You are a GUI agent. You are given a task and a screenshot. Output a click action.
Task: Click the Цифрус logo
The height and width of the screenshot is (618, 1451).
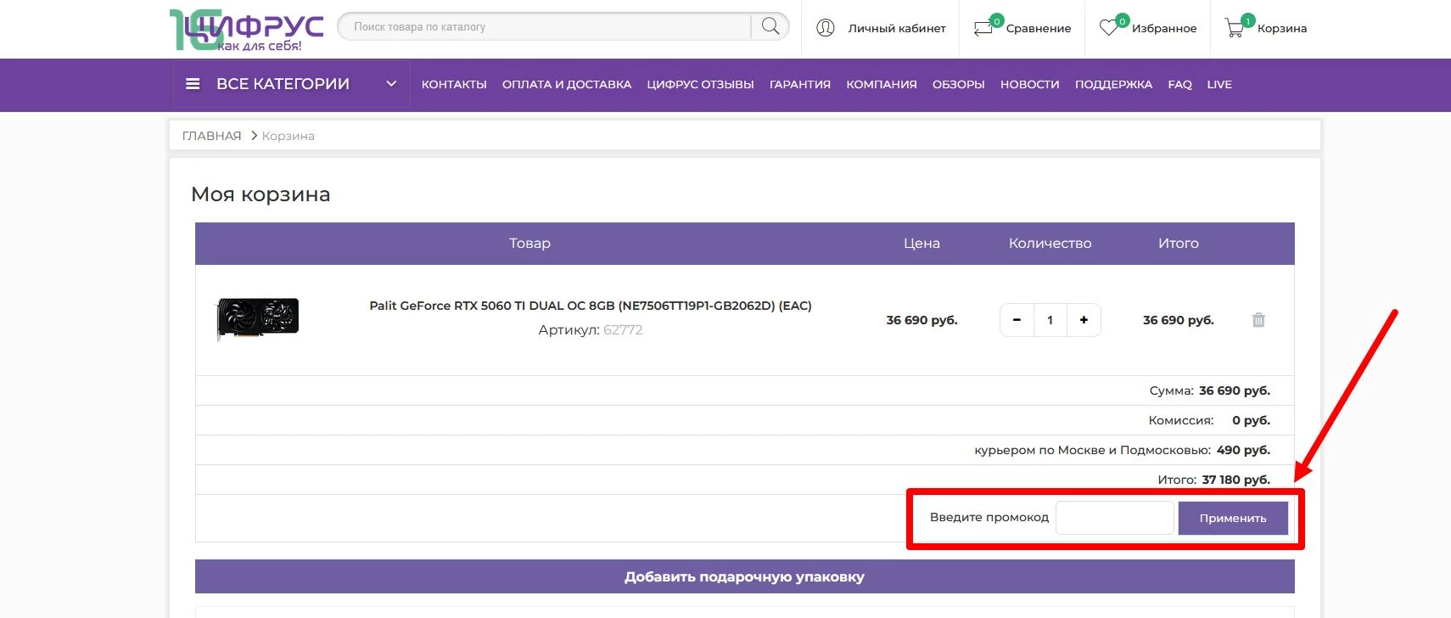tap(246, 30)
